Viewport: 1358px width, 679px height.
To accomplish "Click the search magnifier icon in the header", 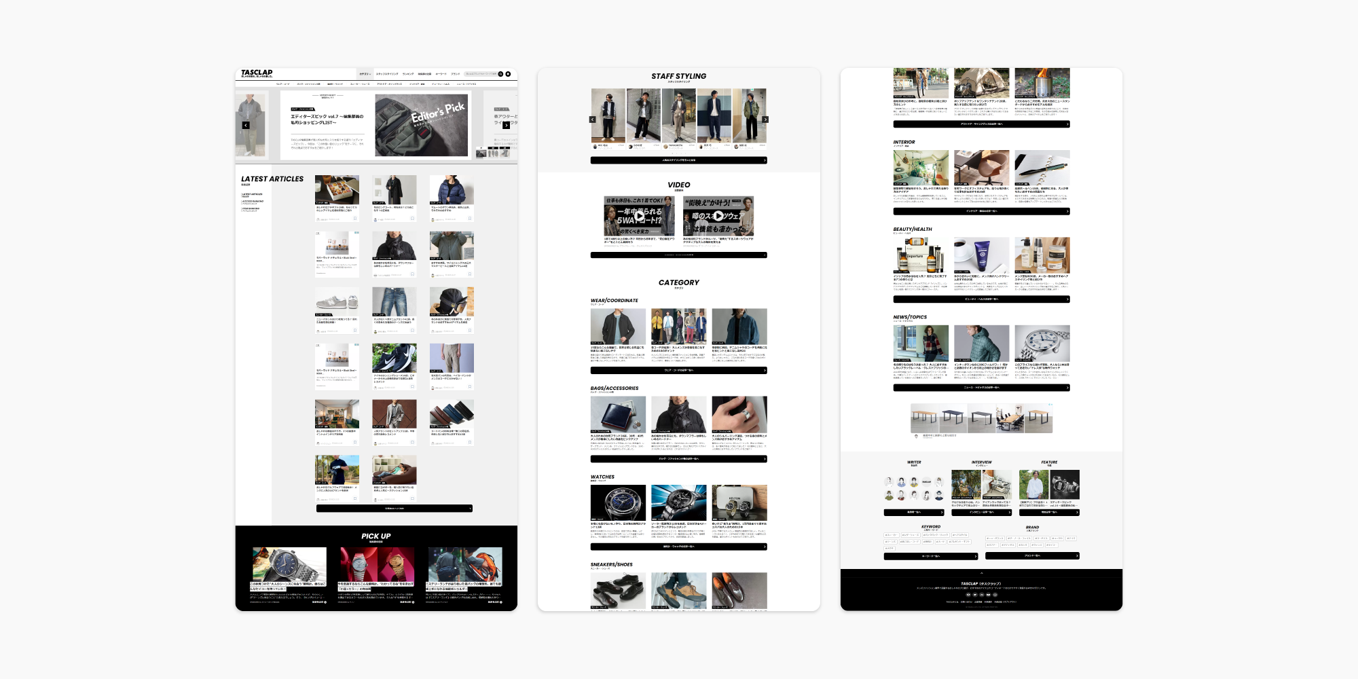I will [500, 74].
